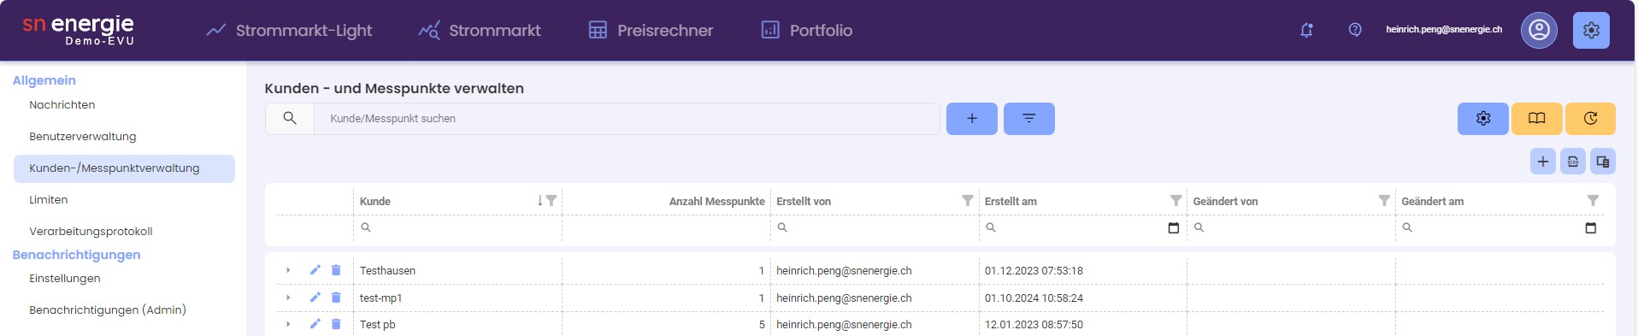Open the help question mark icon

pyautogui.click(x=1355, y=30)
